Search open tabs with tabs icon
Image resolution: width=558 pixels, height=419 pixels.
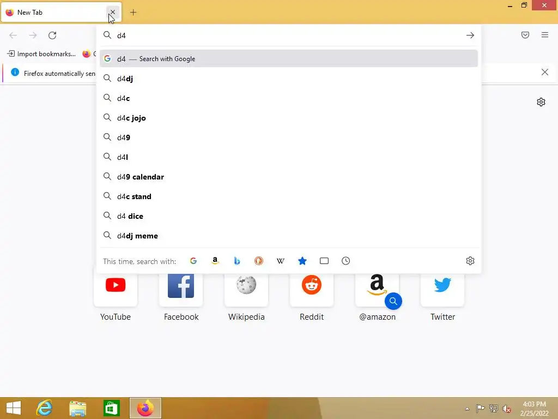point(324,261)
